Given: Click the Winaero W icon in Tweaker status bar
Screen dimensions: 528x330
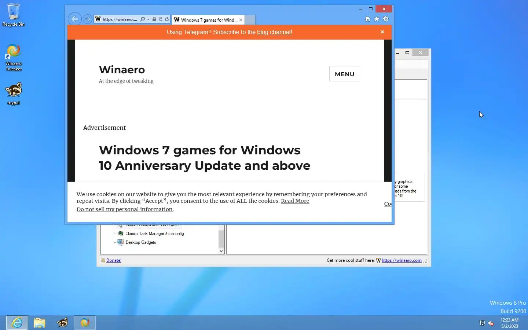Looking at the screenshot, I should pos(378,260).
